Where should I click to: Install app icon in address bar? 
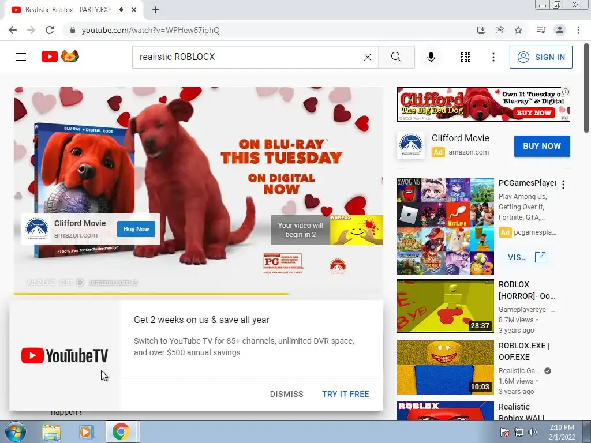click(x=481, y=30)
